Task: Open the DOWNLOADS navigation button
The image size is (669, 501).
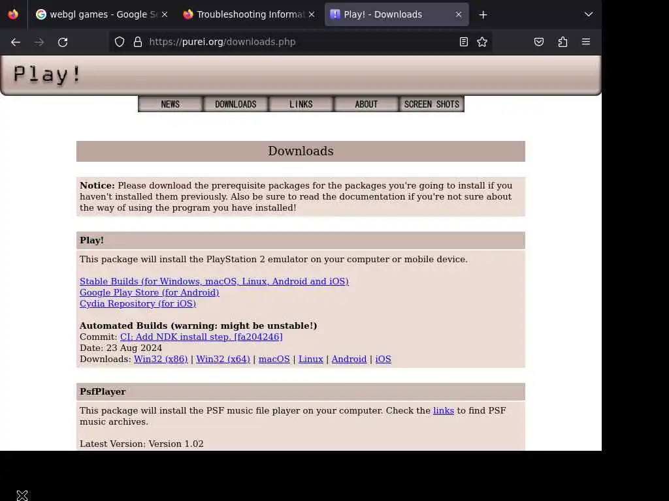Action: pos(235,104)
